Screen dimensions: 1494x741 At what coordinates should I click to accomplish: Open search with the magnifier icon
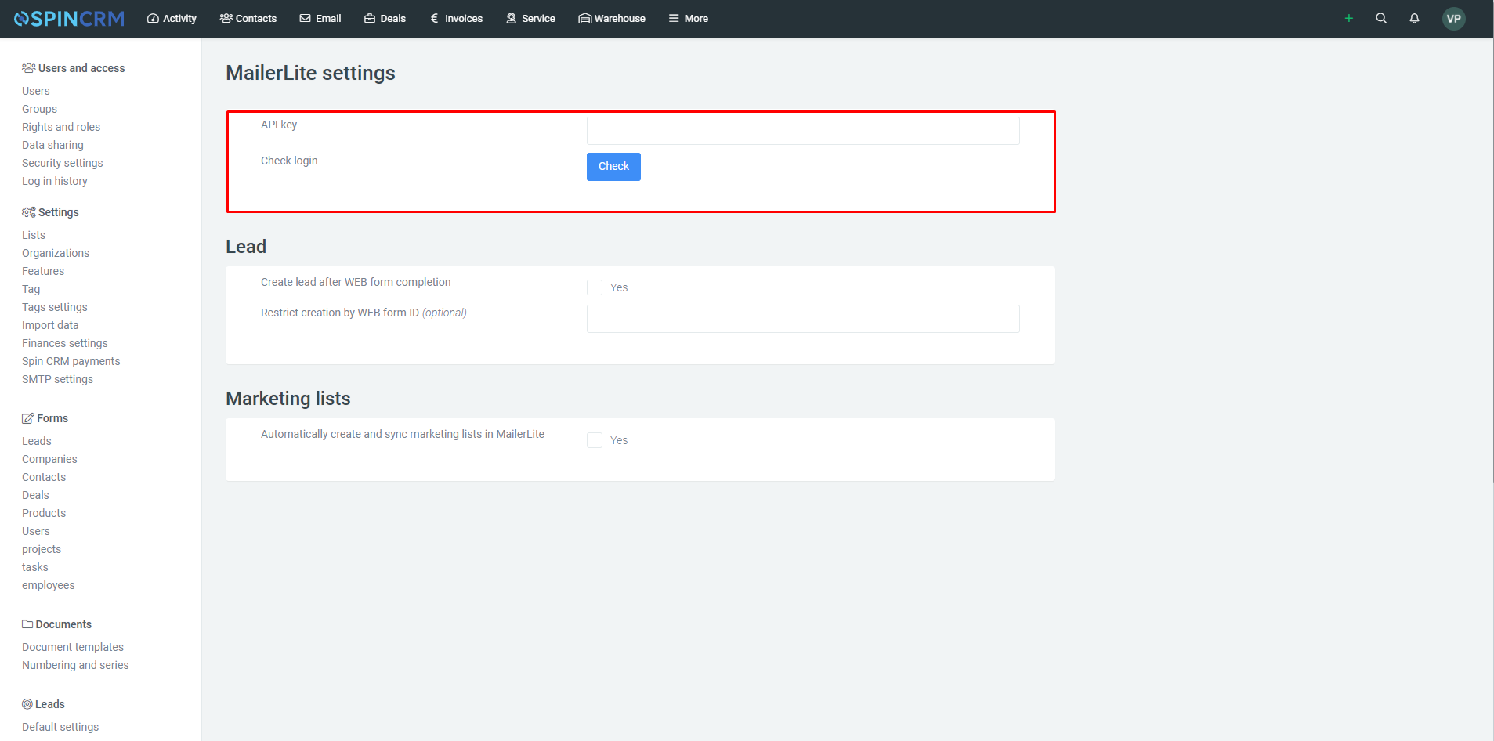tap(1381, 18)
